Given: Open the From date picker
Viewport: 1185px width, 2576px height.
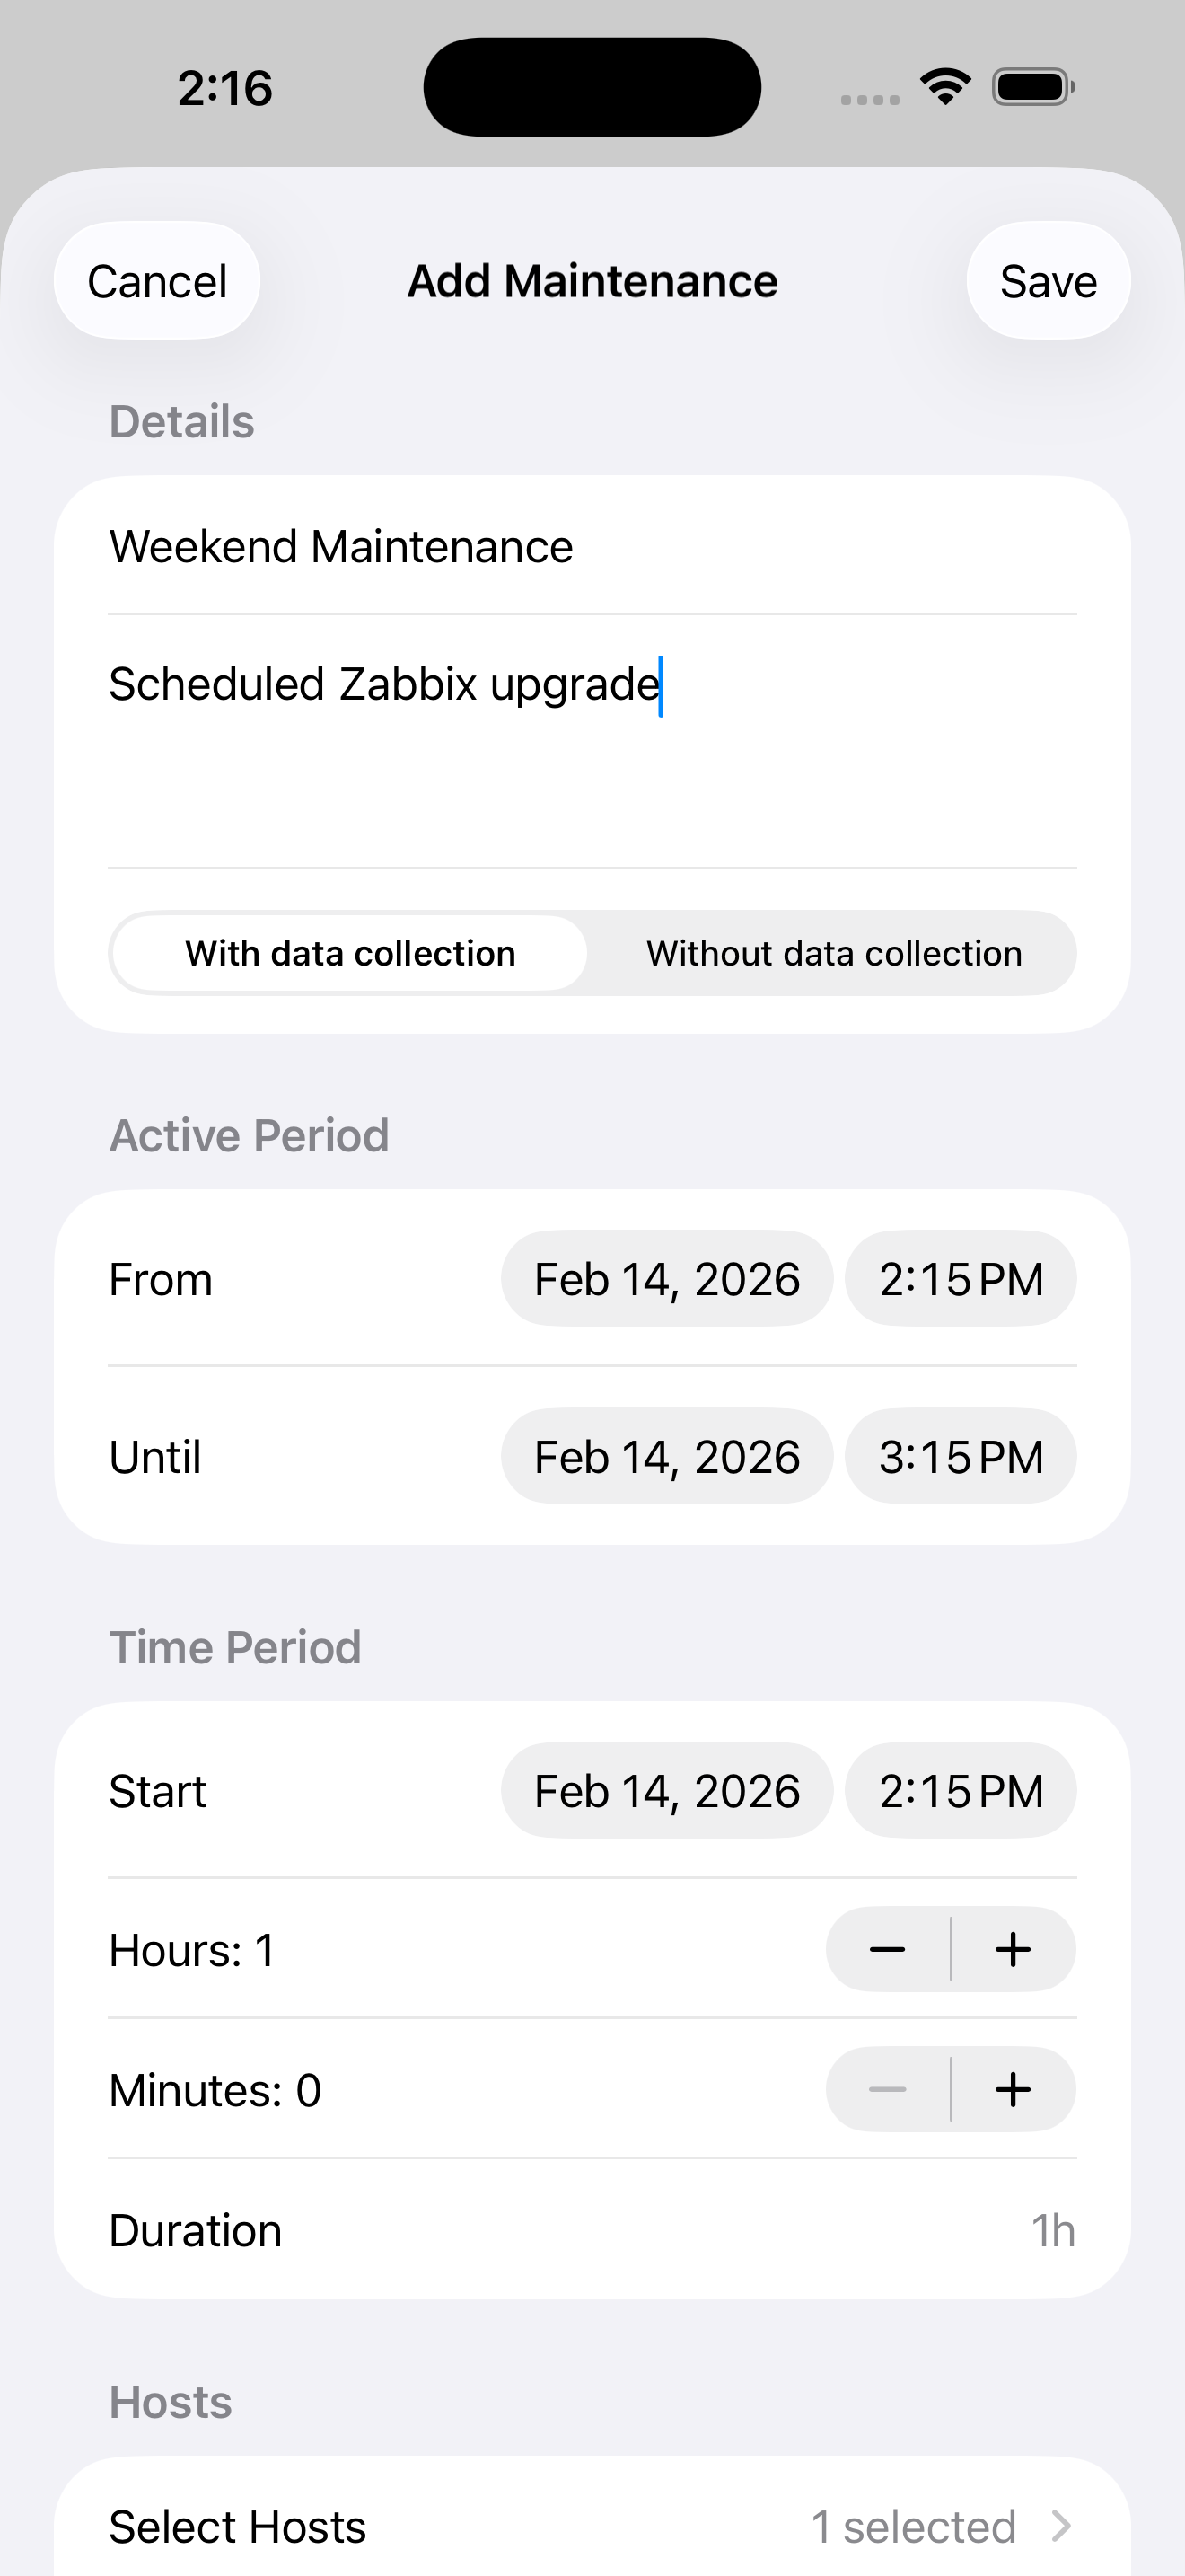Looking at the screenshot, I should (666, 1279).
